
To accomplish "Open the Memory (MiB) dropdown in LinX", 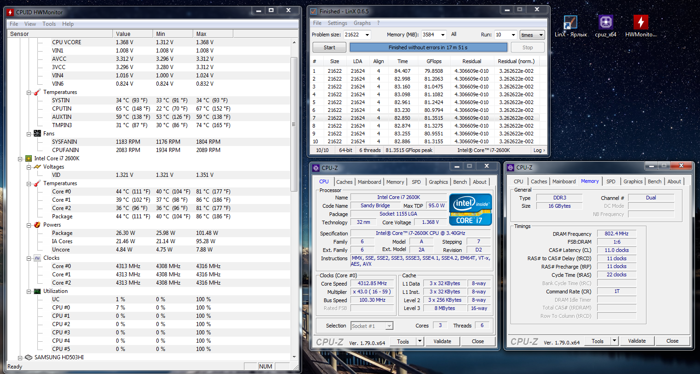I will click(443, 35).
